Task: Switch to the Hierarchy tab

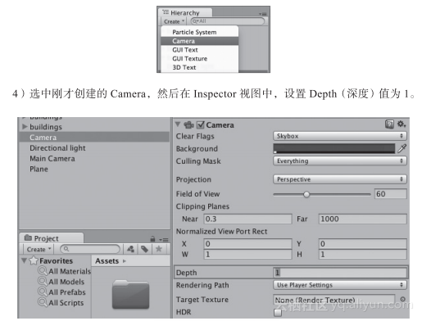Action: tap(185, 12)
